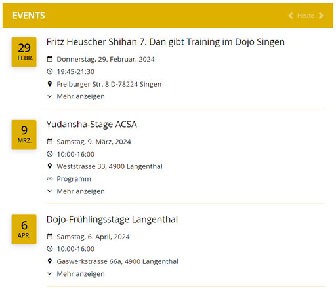Open the Fritz Heuscher Shihan training event title
Image resolution: width=336 pixels, height=289 pixels.
pos(165,42)
